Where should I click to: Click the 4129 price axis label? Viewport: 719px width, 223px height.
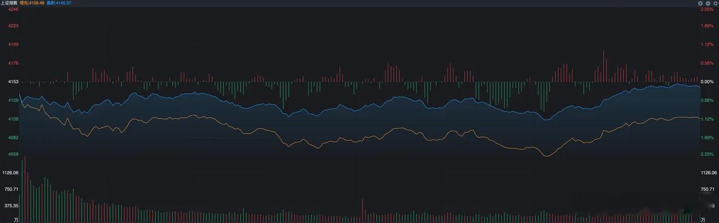pos(14,100)
